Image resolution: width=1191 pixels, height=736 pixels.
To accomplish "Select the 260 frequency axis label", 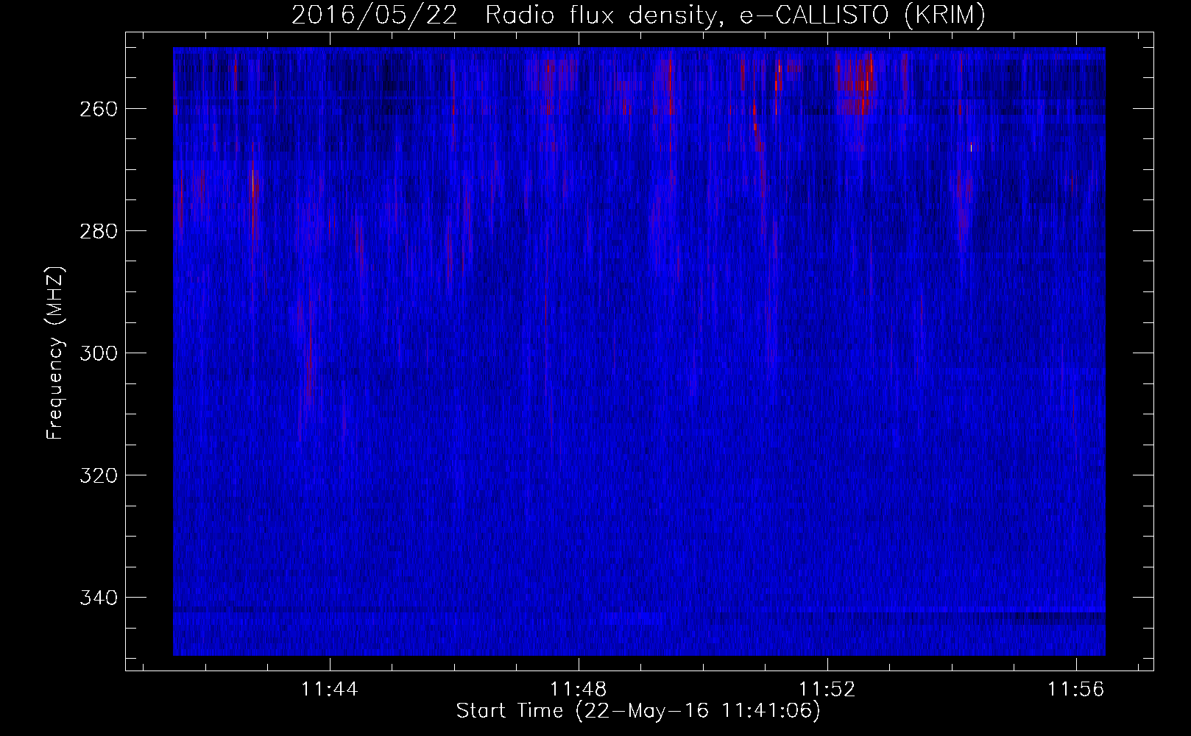I will [98, 109].
